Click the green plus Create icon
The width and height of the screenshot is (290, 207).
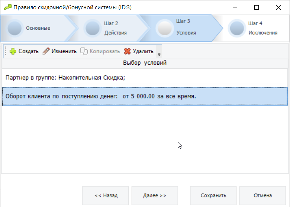point(13,51)
